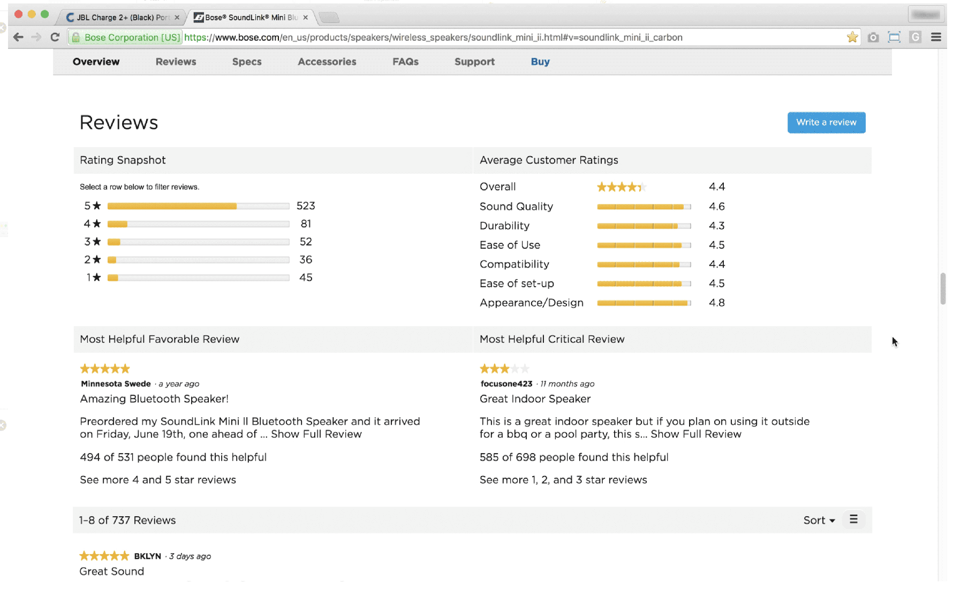Click the green lock security icon
Image resolution: width=953 pixels, height=590 pixels.
[x=76, y=37]
